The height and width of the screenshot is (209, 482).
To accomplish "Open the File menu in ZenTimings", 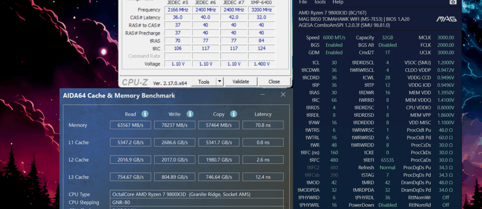I will tap(303, 2).
